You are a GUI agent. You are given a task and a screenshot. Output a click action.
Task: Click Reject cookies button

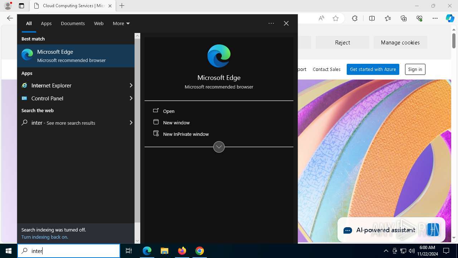click(342, 42)
